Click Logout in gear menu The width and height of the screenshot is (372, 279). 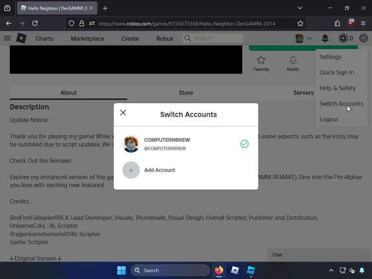coord(328,119)
